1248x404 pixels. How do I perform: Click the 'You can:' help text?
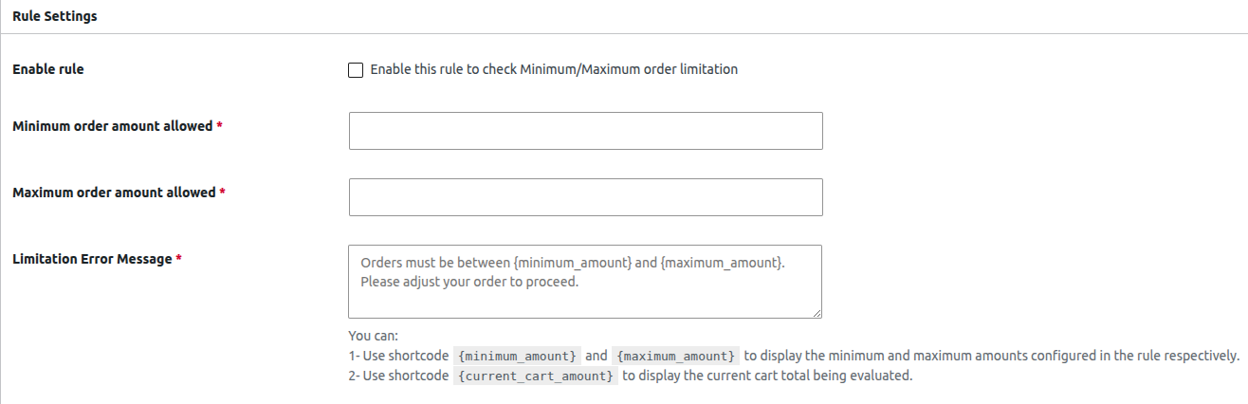click(374, 336)
